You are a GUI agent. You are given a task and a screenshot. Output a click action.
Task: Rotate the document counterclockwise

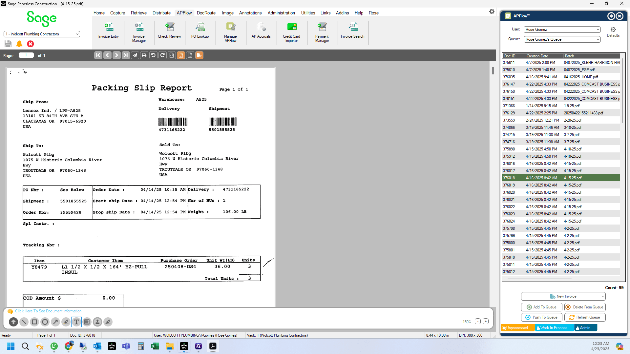click(153, 55)
